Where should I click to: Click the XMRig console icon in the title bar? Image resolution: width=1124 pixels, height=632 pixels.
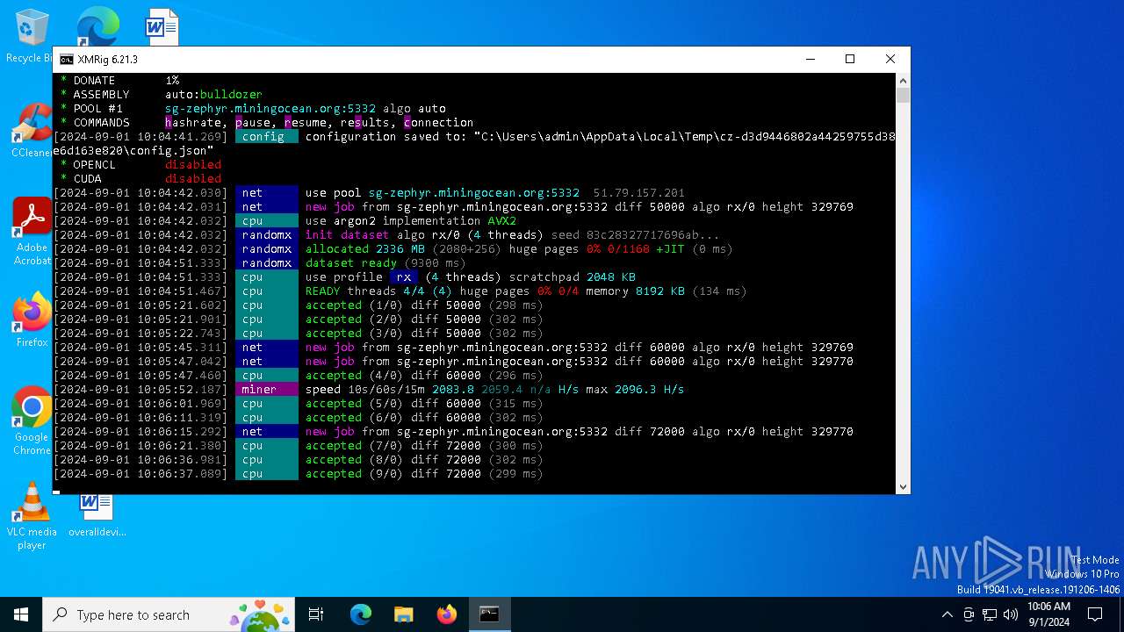67,60
